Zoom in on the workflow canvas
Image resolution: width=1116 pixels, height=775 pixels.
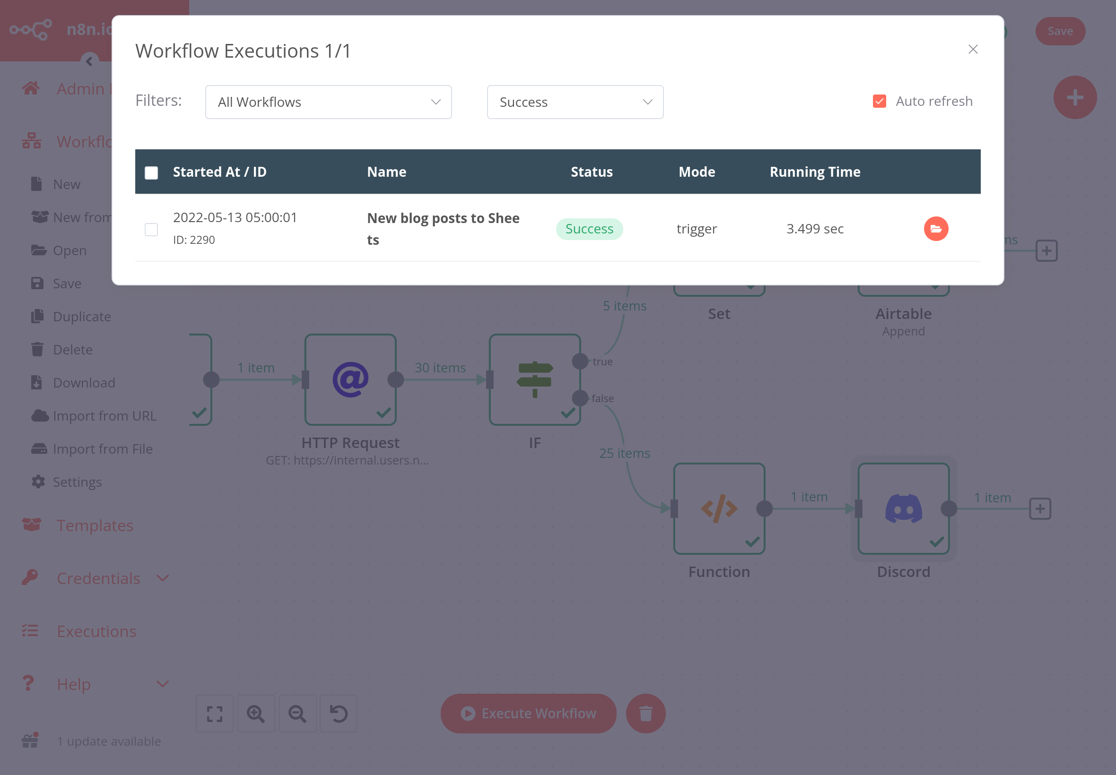[x=256, y=713]
